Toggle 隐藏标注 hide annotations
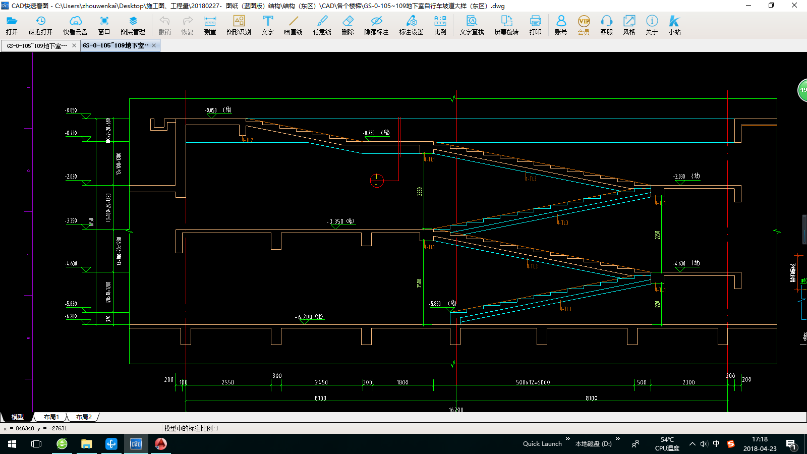The width and height of the screenshot is (807, 454). pos(376,25)
